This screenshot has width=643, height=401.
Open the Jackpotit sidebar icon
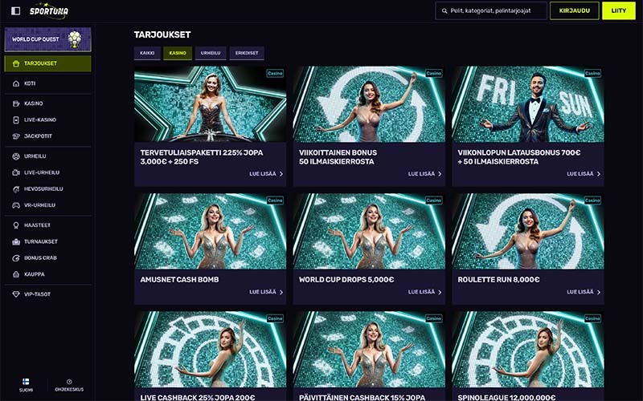click(16, 136)
